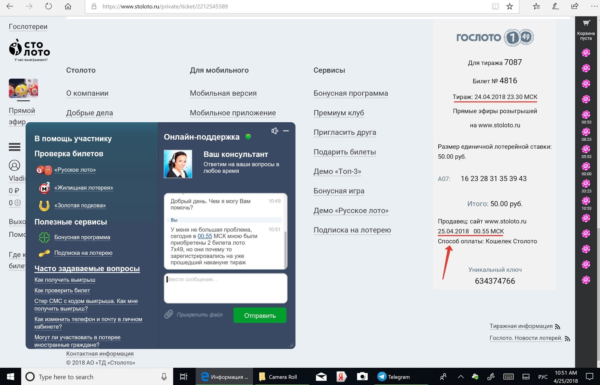Open Бонусная программа under Сервисы
Image resolution: width=600 pixels, height=385 pixels.
tap(351, 93)
